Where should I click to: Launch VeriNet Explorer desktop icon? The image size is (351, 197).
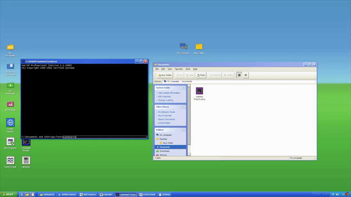coord(10,126)
